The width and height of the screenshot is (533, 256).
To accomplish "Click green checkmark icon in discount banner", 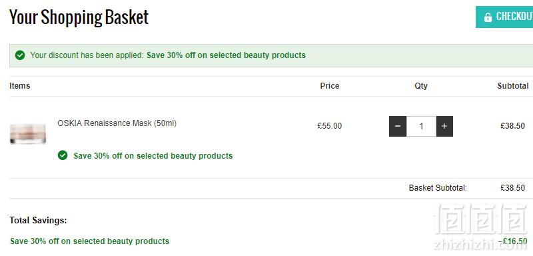I will [x=20, y=55].
